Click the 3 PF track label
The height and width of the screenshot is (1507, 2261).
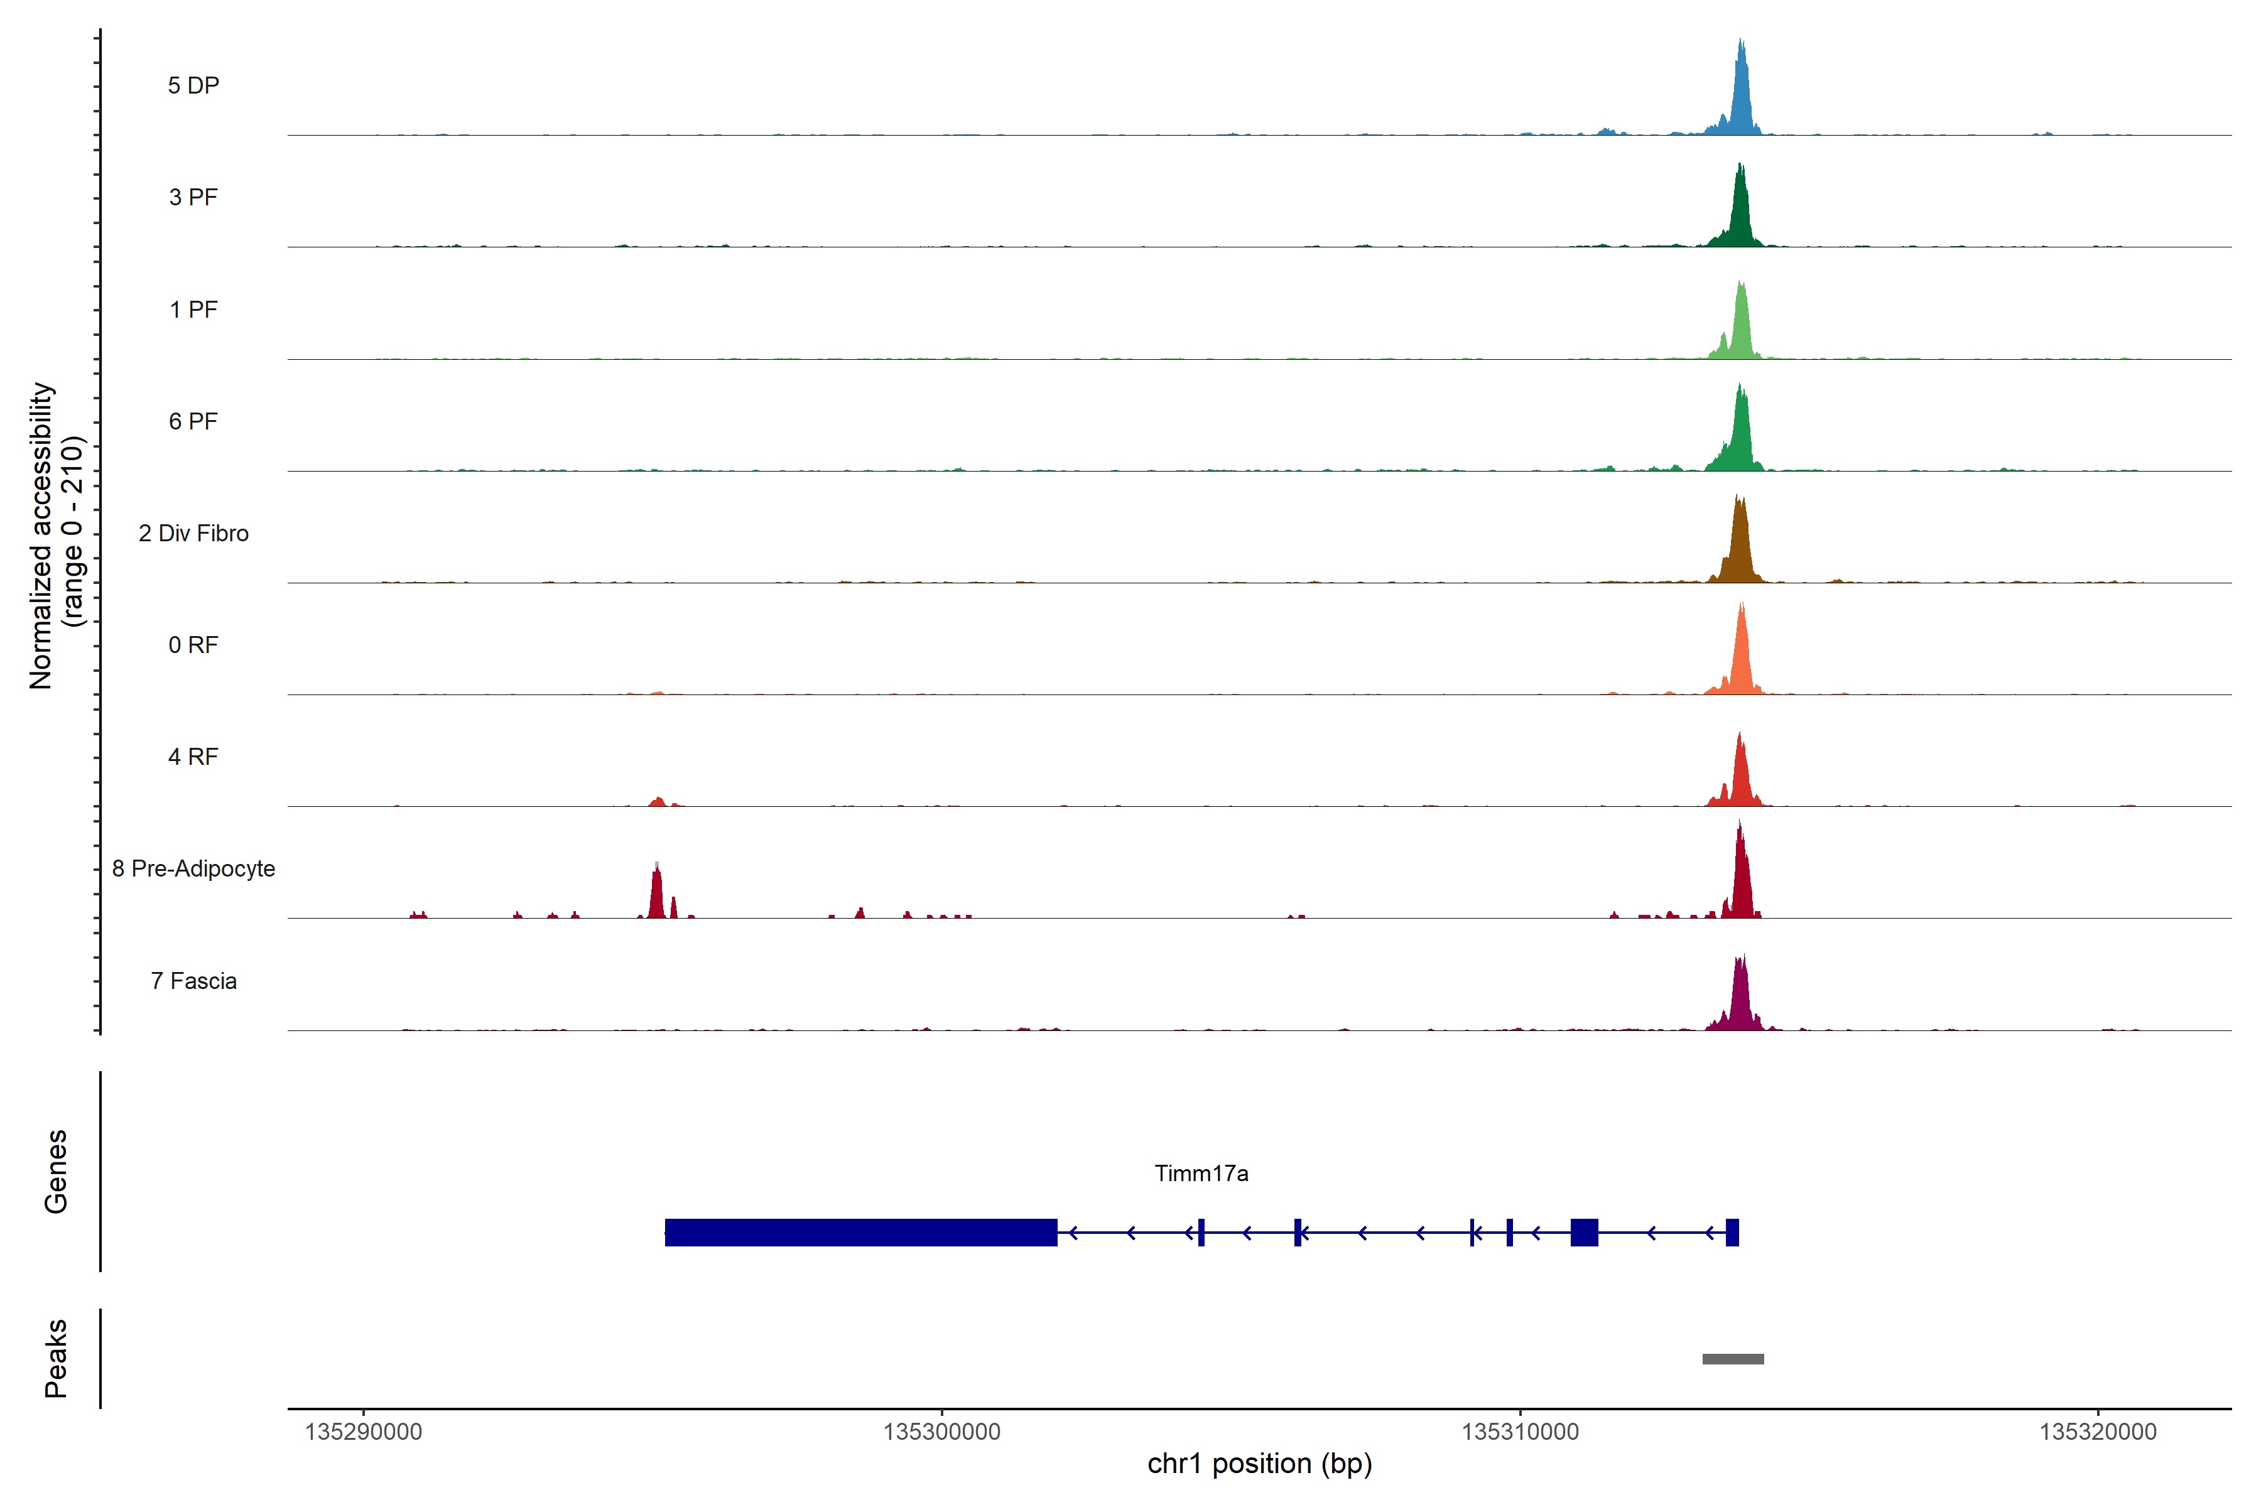tap(193, 197)
